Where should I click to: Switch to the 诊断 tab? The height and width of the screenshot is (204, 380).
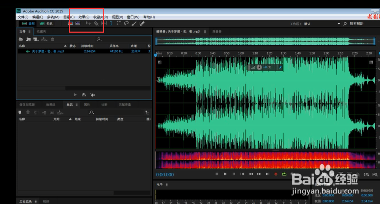104,104
